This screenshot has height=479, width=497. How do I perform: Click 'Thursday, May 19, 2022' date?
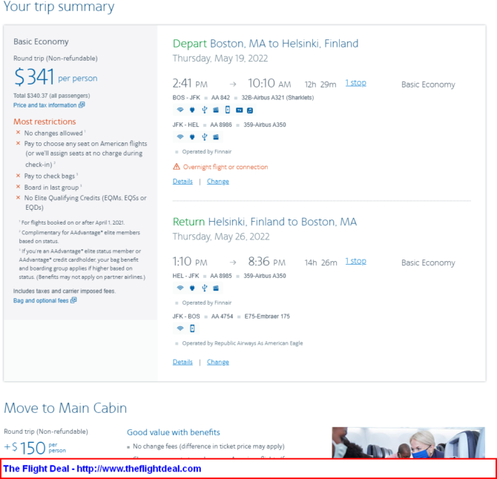tap(220, 59)
